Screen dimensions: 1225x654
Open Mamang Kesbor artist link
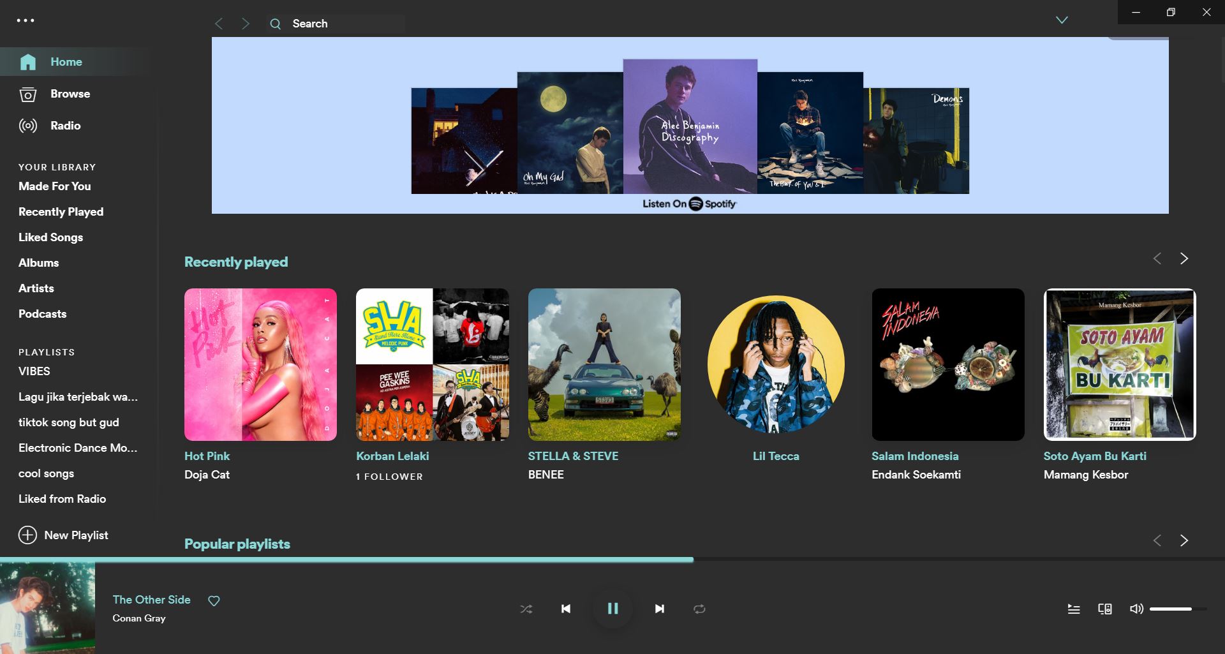[1086, 475]
